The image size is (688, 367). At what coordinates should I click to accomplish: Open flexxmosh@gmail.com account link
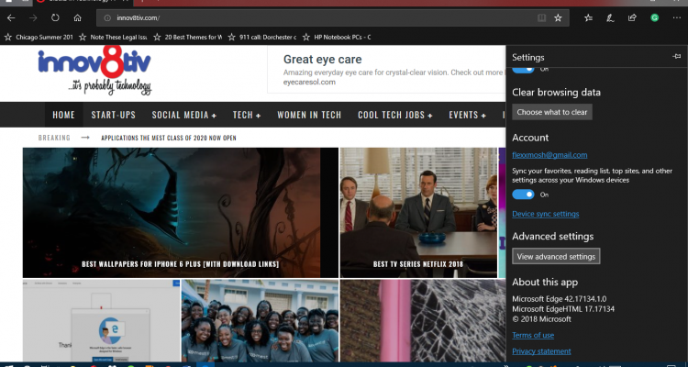click(x=549, y=155)
